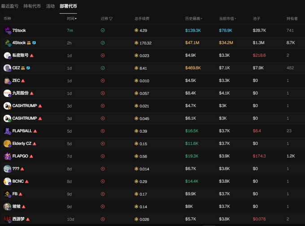Click the $218.6 pool value
This screenshot has width=305, height=226.
click(259, 56)
